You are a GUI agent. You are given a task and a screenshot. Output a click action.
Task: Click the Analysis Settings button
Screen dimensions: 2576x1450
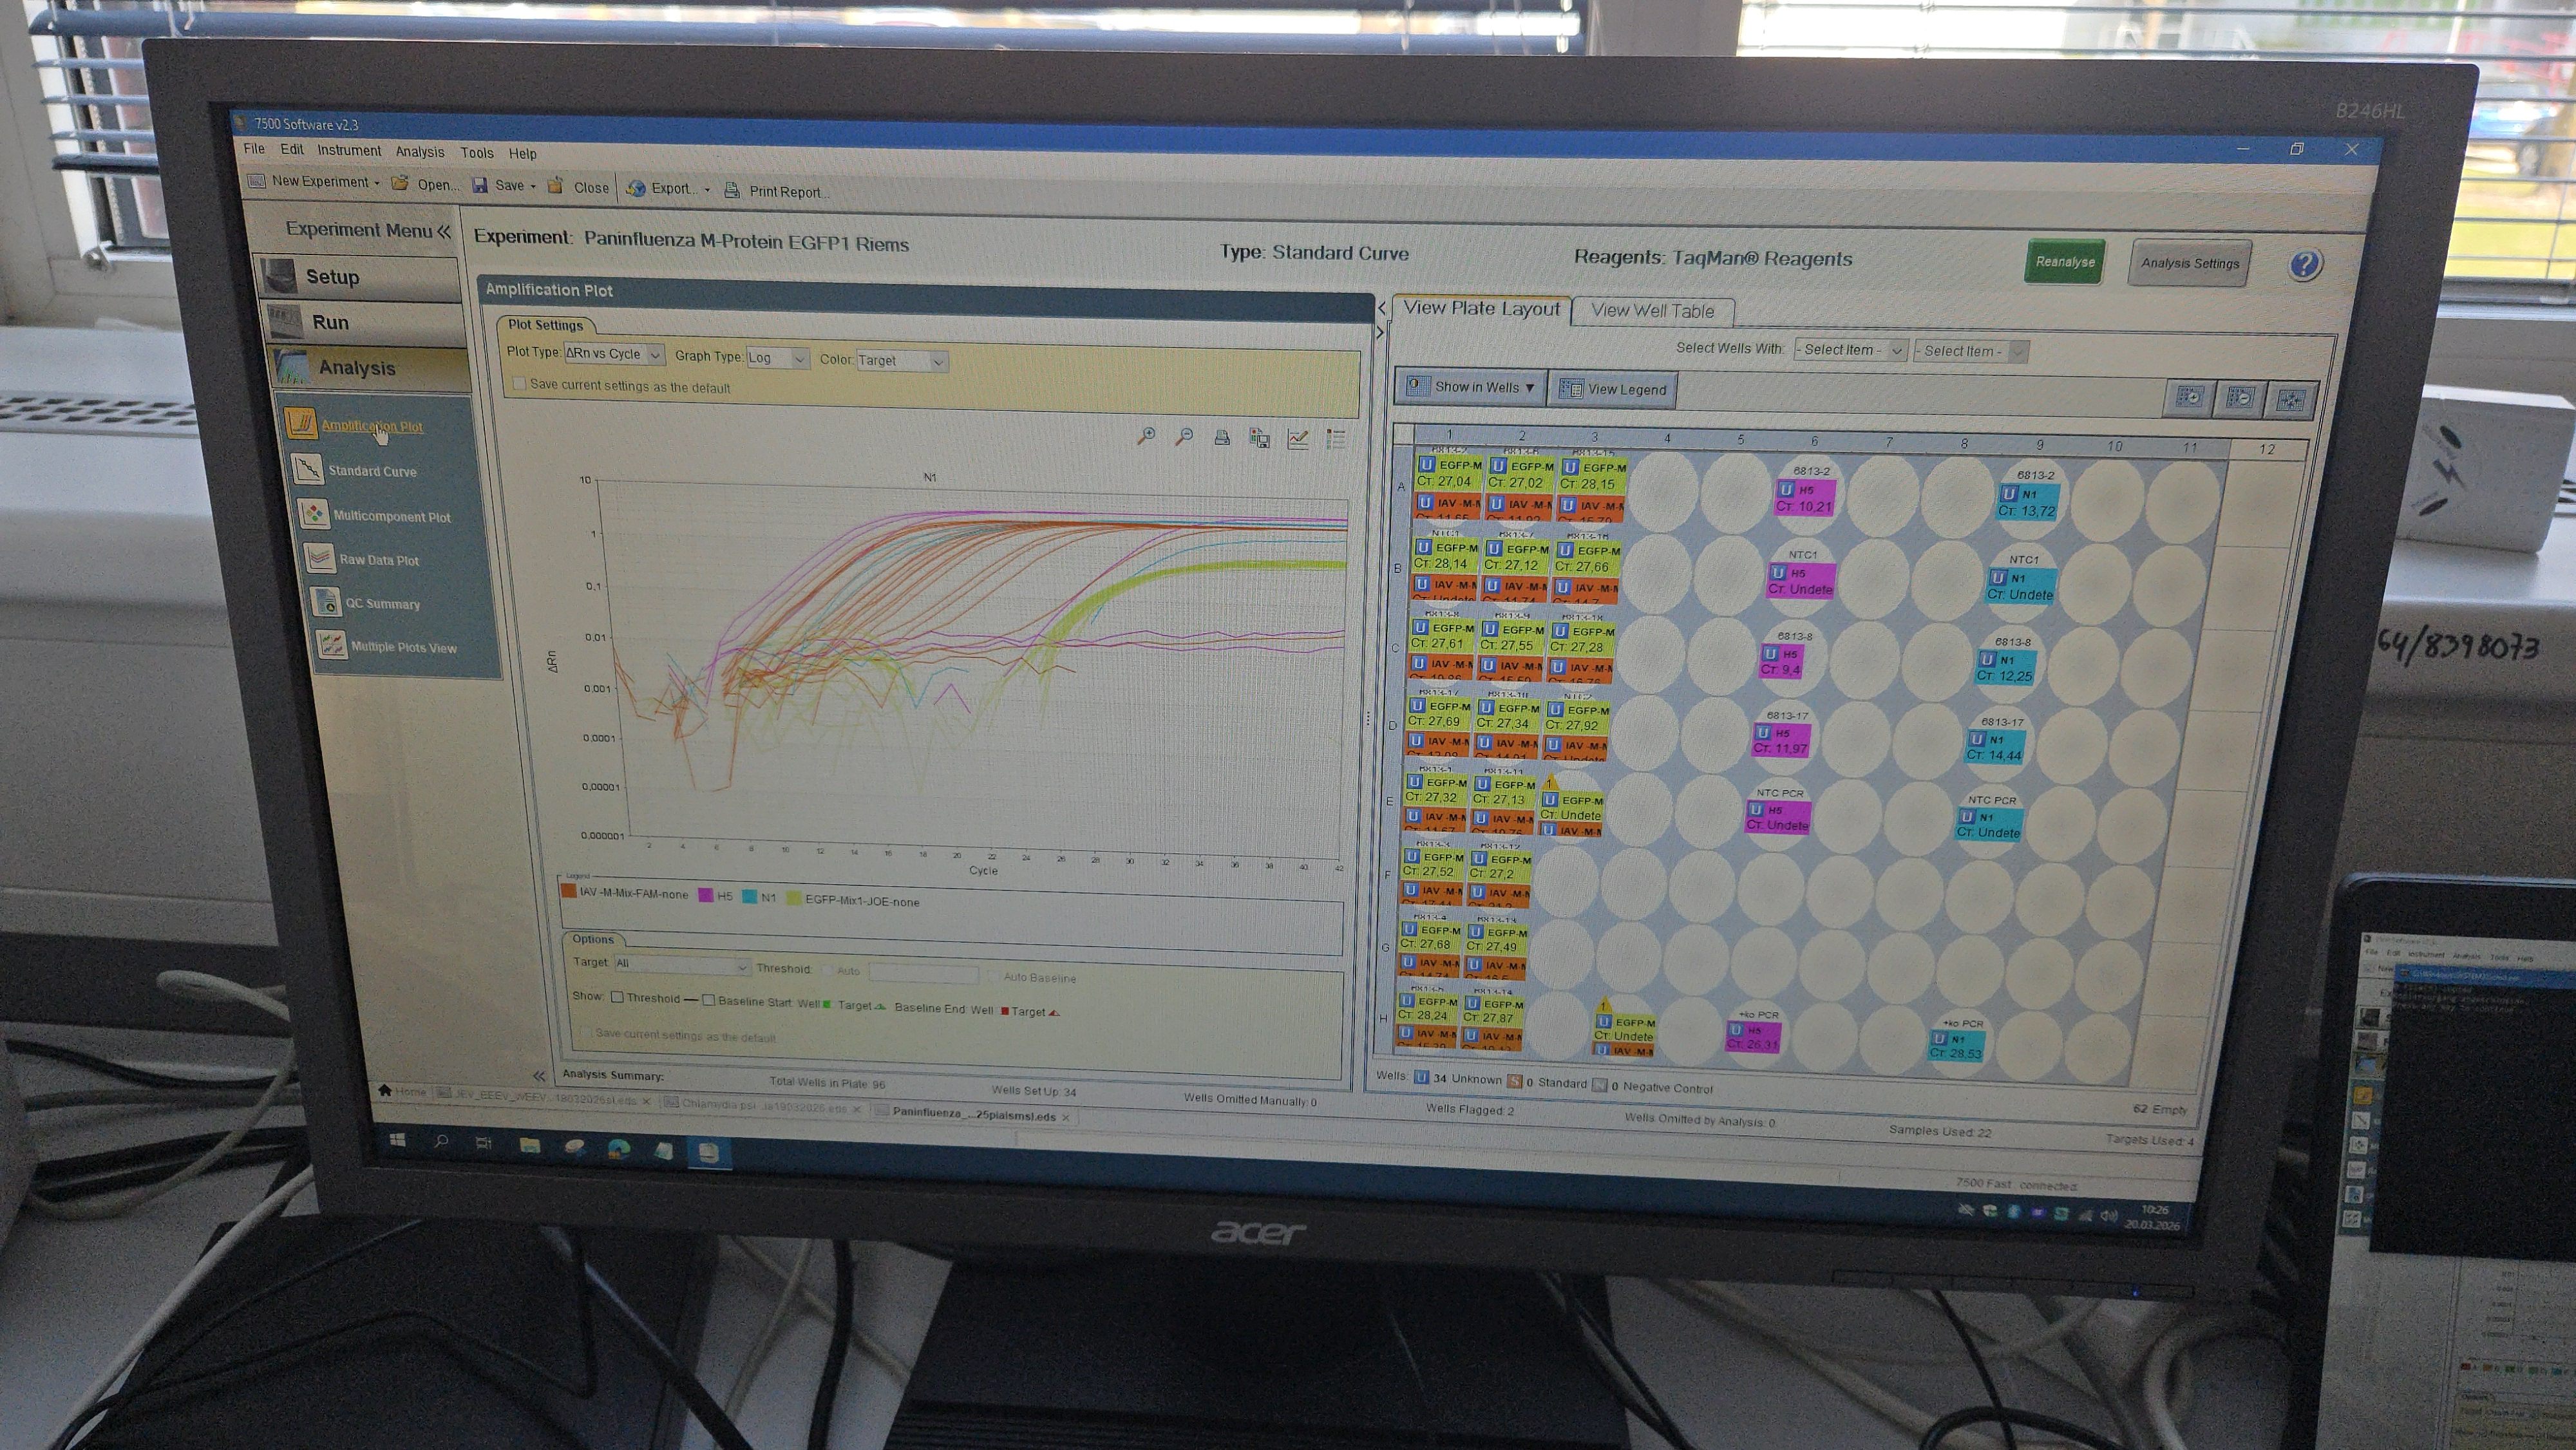click(2189, 263)
